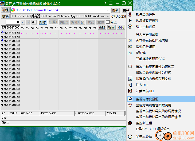Click the page attribute read-write database icon
The height and width of the screenshot is (141, 195).
click(130, 67)
